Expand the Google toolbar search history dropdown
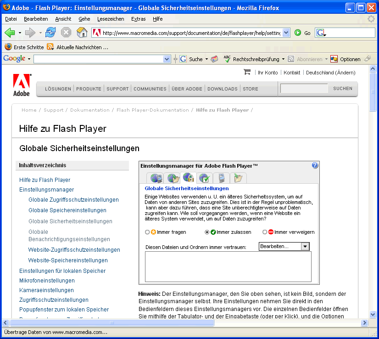The image size is (379, 339). pyautogui.click(x=167, y=59)
